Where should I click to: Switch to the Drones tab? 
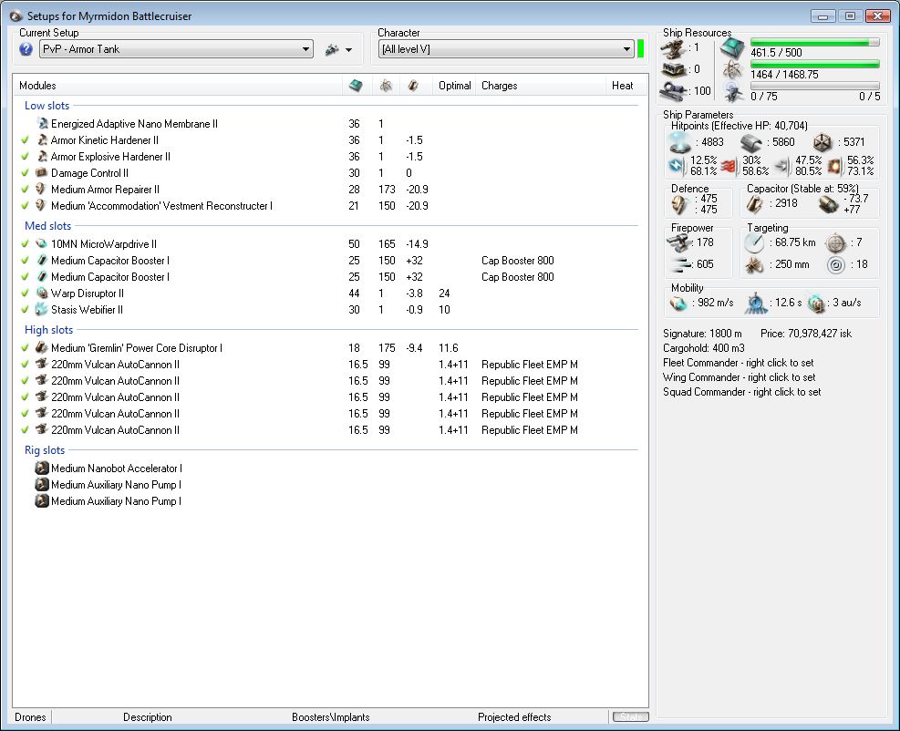[30, 717]
